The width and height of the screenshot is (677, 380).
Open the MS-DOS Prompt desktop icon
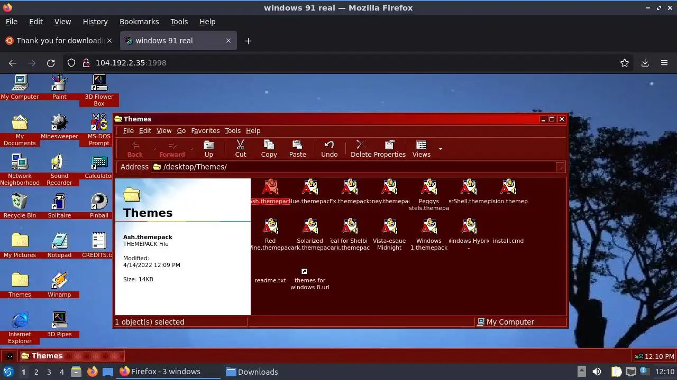tap(99, 130)
